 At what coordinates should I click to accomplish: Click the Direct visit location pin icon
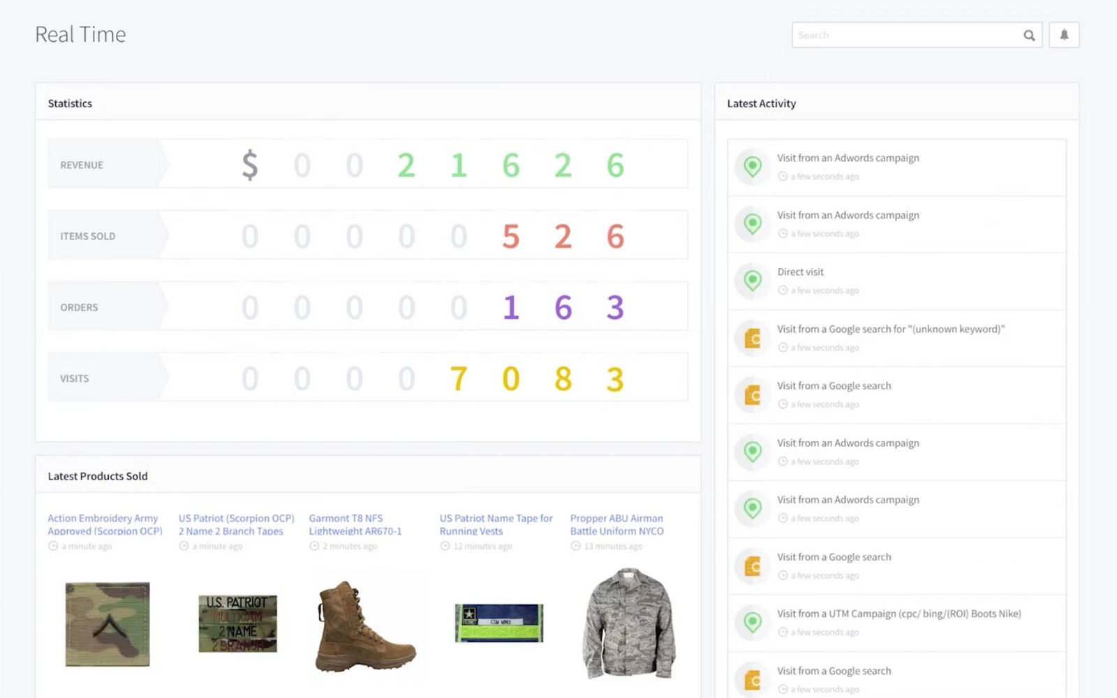click(752, 281)
